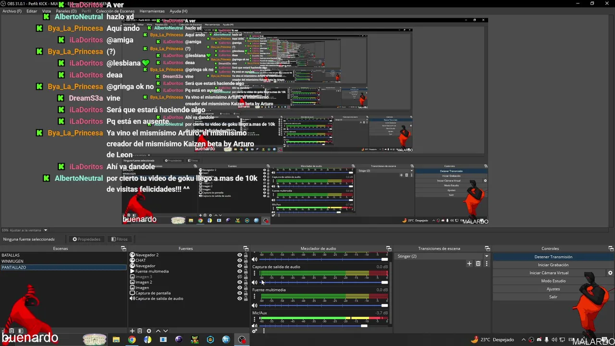Pop out the Mezclador de audio dock
The height and width of the screenshot is (346, 615).
(389, 248)
